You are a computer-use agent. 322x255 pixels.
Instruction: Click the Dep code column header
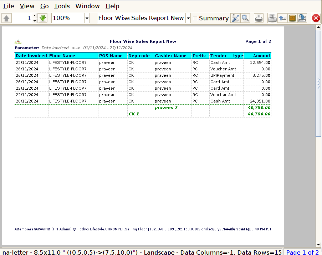(x=140, y=56)
